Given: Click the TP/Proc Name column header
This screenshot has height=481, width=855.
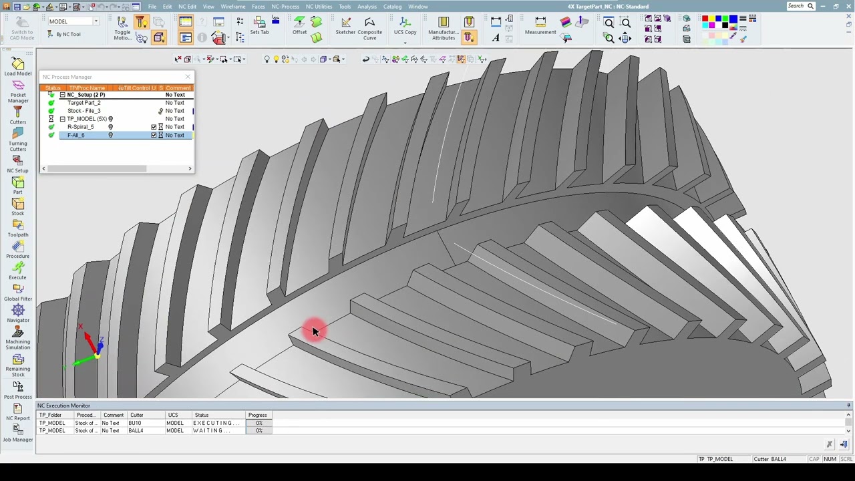Looking at the screenshot, I should pos(87,88).
